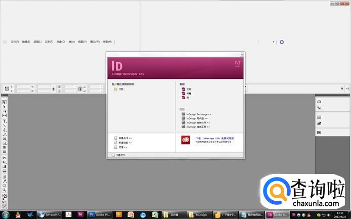
Task: Select the Line tool
Action: [4, 125]
